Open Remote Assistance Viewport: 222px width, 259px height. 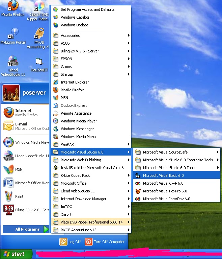[91, 113]
